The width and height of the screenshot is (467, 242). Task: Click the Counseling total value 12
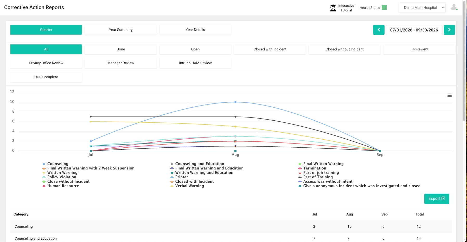(x=419, y=226)
